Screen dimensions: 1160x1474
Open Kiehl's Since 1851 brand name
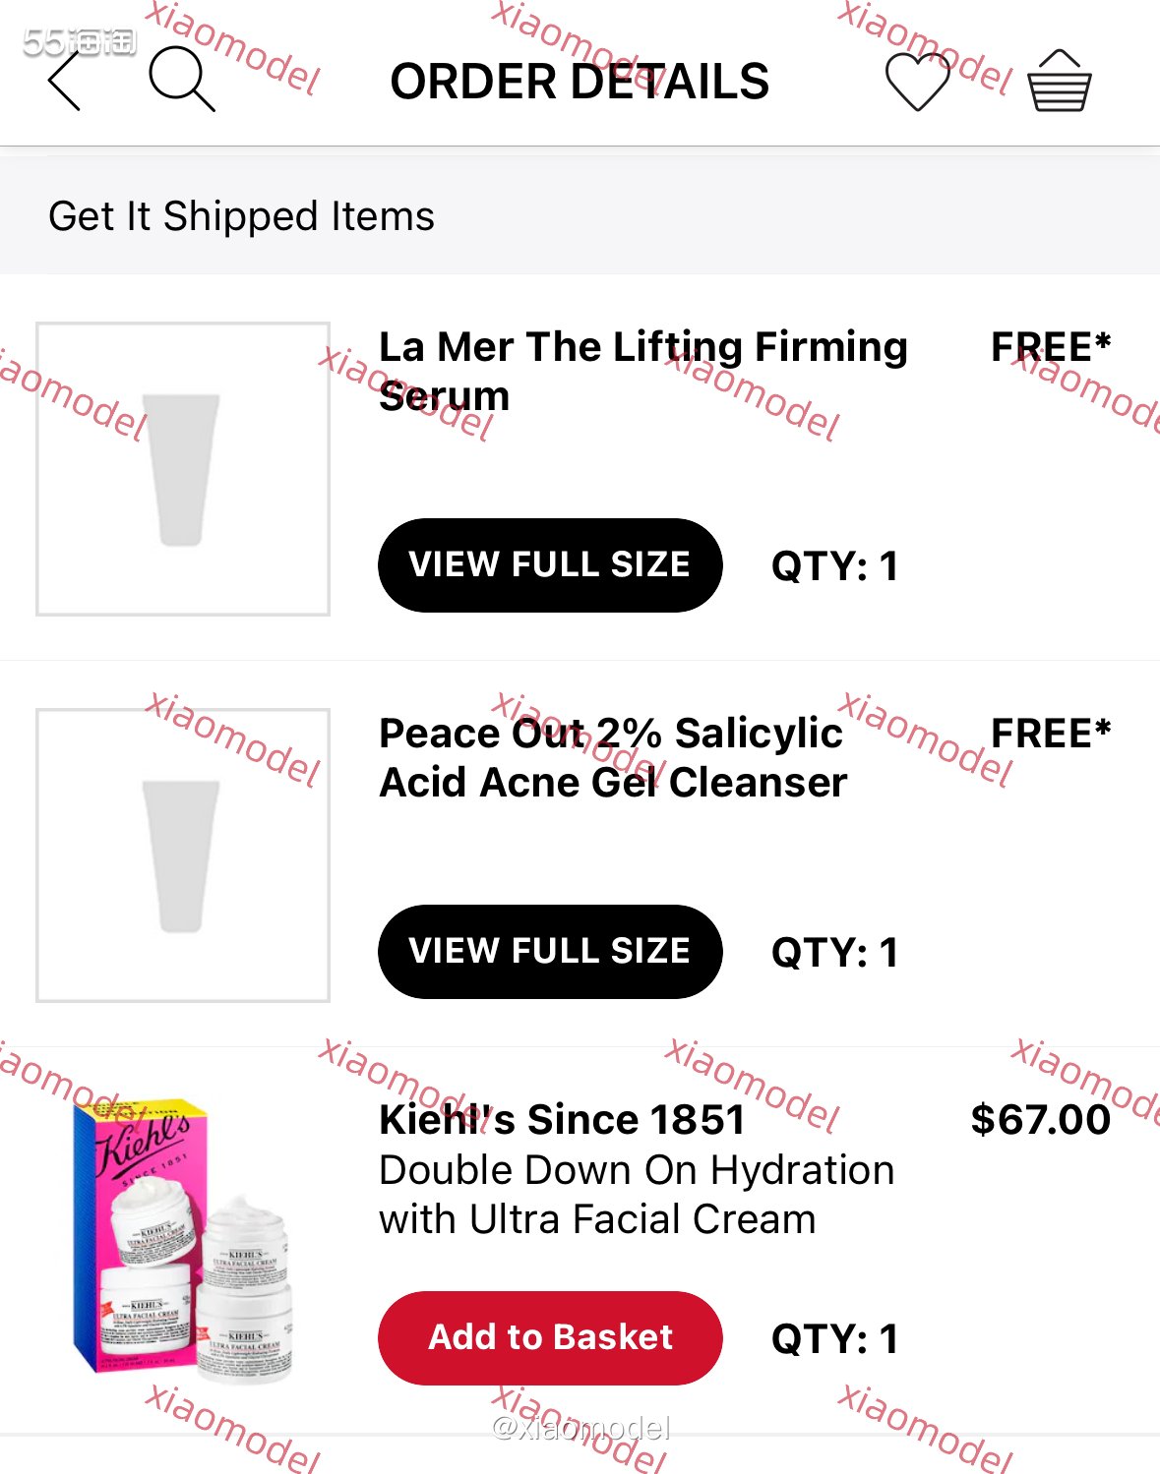pyautogui.click(x=563, y=1120)
